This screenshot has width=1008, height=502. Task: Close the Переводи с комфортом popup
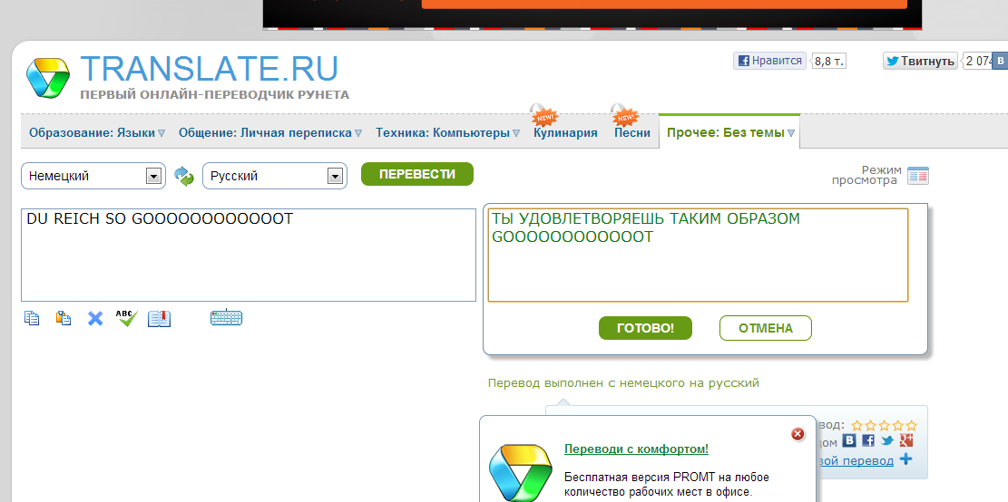click(x=798, y=435)
